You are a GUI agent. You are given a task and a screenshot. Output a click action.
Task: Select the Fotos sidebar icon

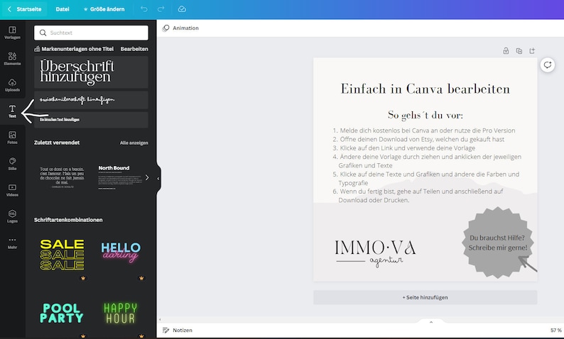pos(12,138)
